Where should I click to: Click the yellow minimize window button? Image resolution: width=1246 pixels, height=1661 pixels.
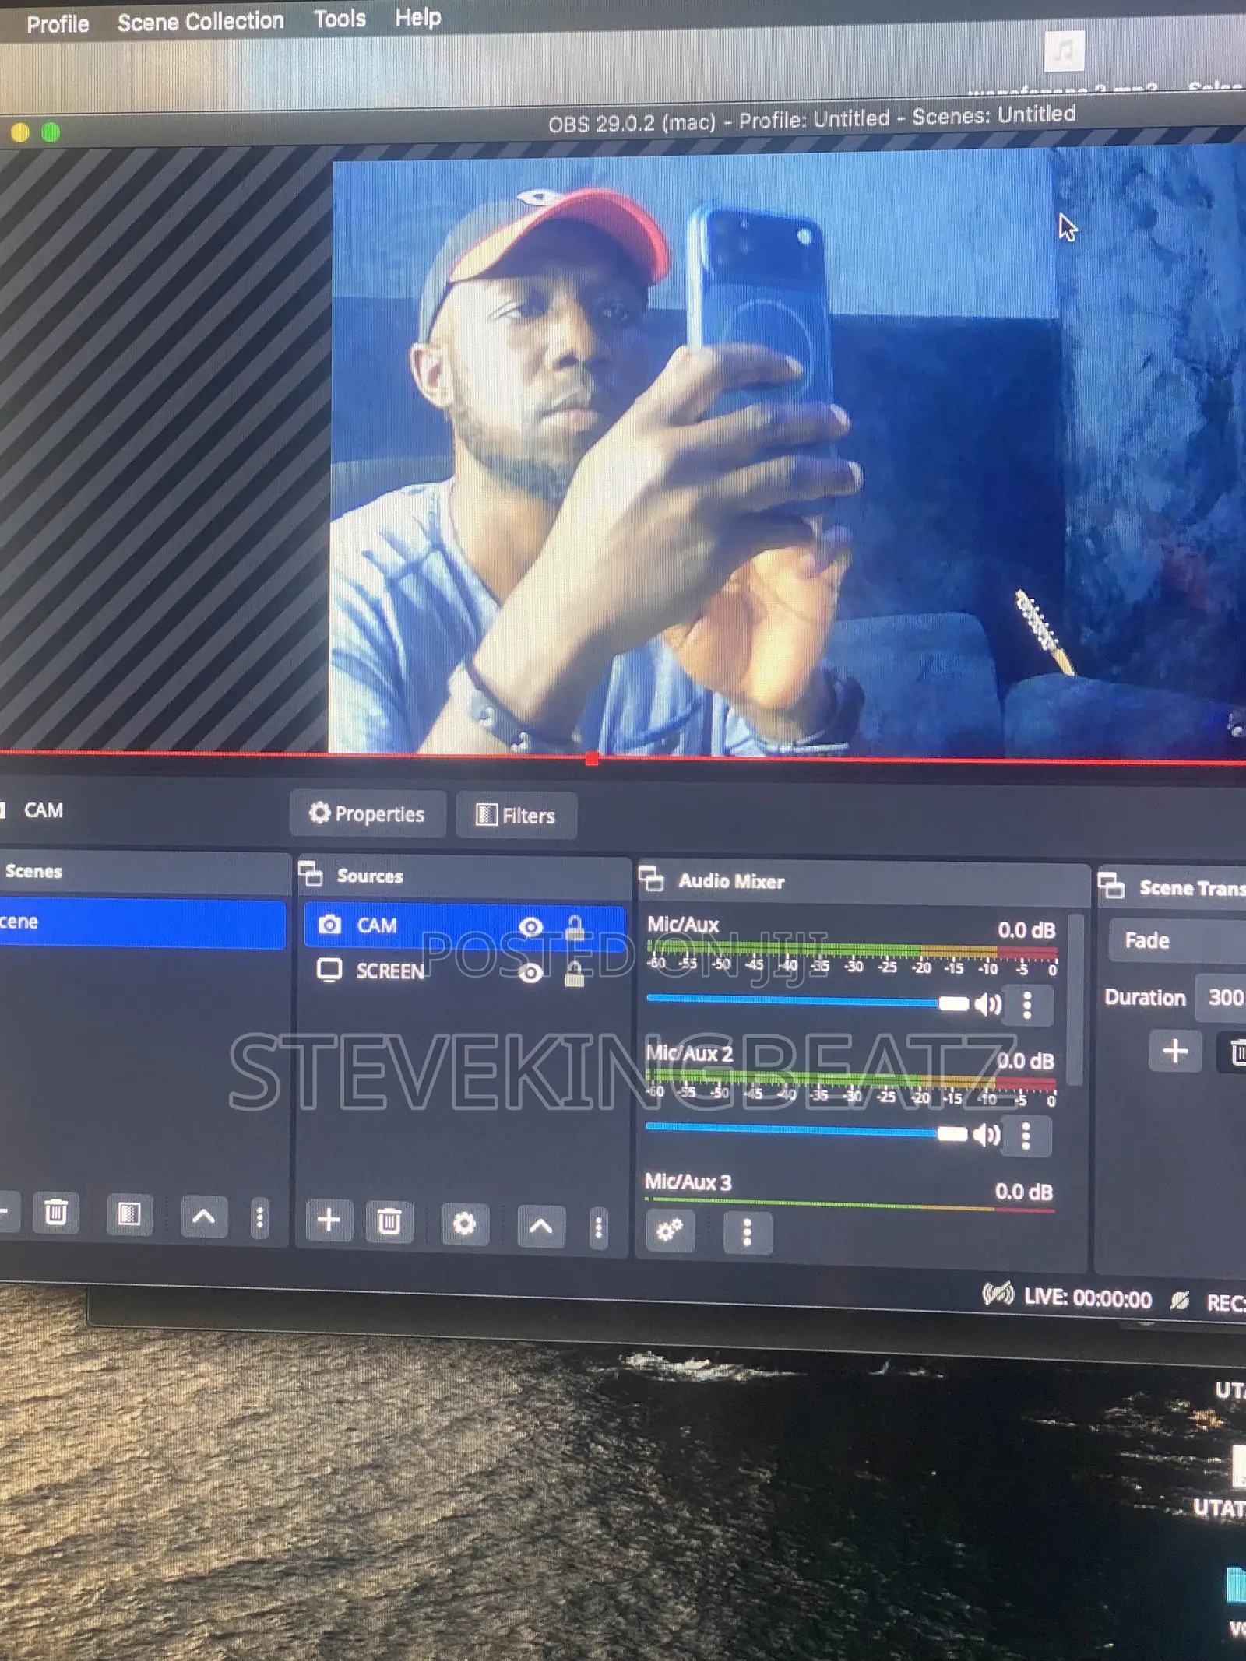19,133
